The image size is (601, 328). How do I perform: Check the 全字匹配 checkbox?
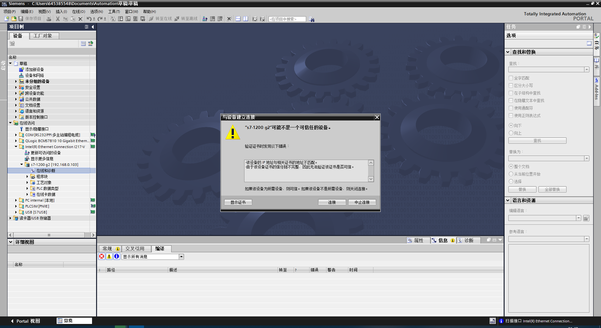[x=511, y=78]
